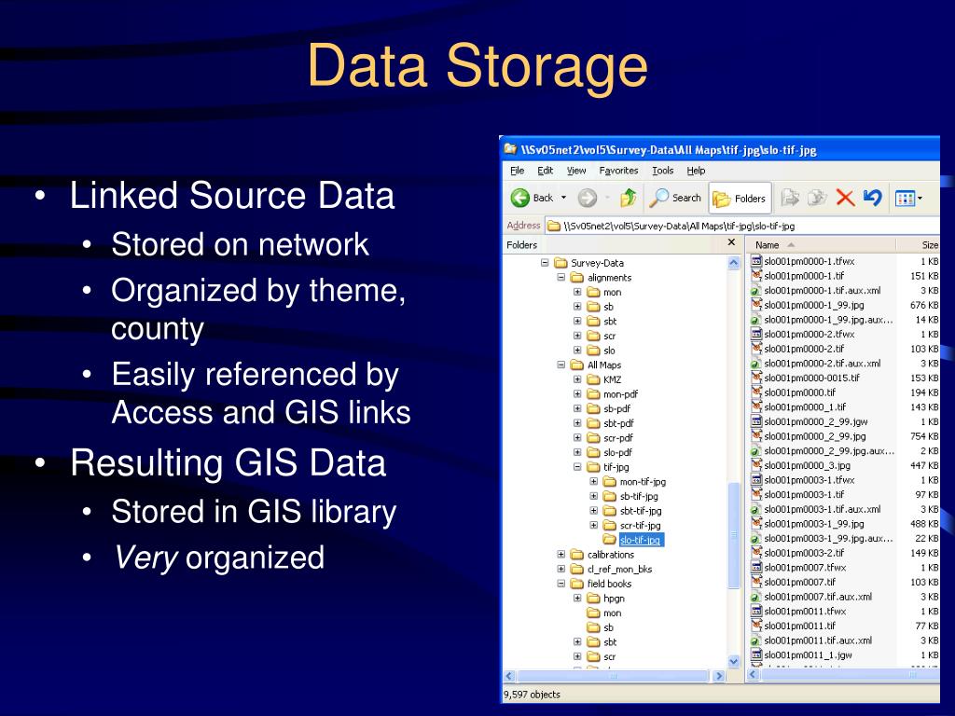
Task: Collapse the alignments folder node
Action: tap(561, 278)
